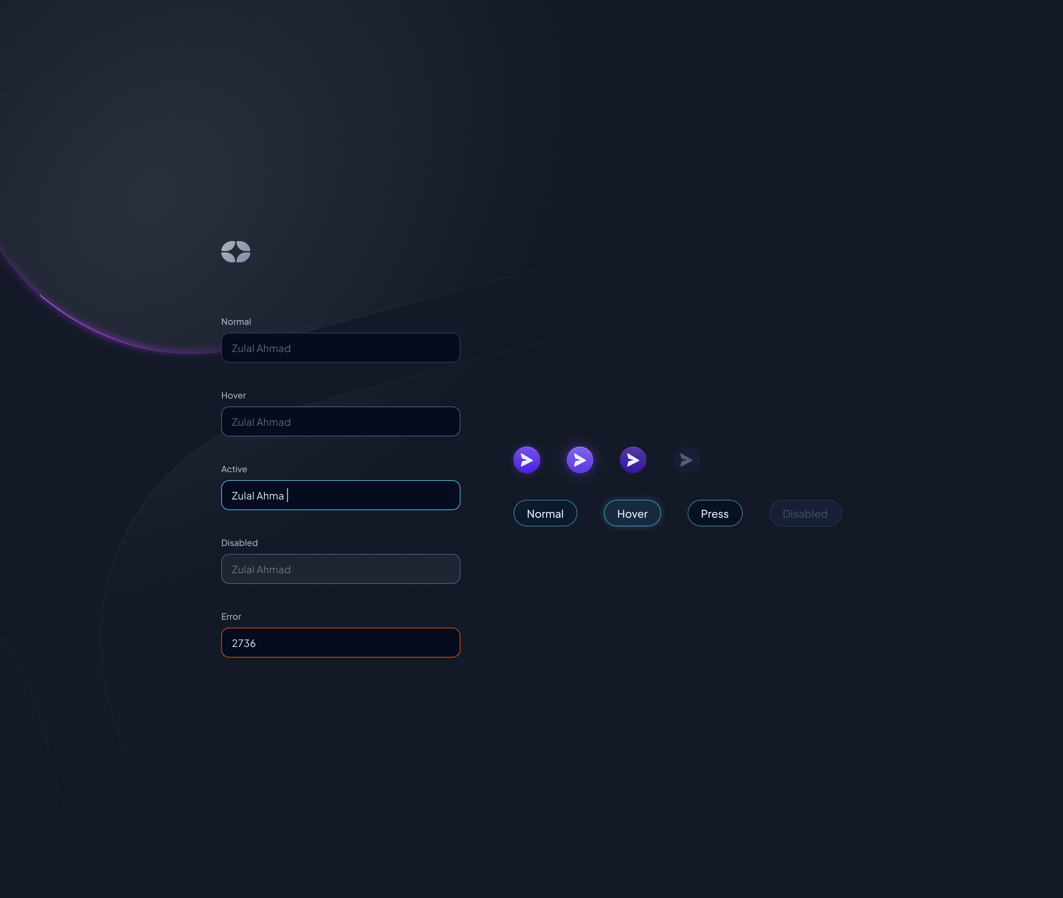This screenshot has height=898, width=1063.
Task: Click the Normal pill button
Action: (545, 513)
